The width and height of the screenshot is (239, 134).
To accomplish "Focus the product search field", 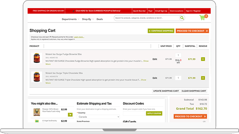I will 146,18.
